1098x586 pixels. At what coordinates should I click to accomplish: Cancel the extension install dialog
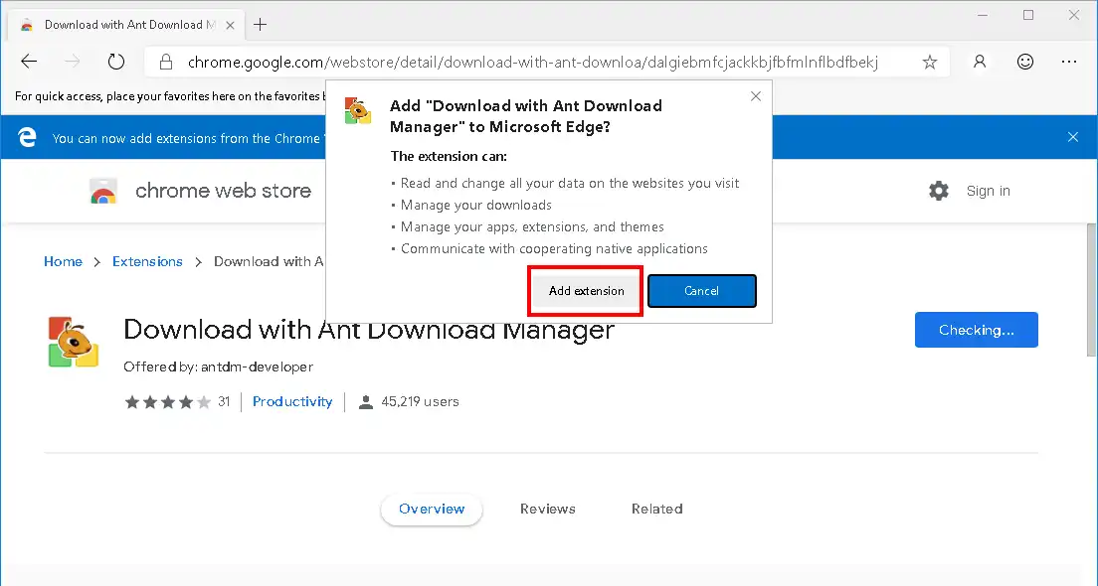701,291
